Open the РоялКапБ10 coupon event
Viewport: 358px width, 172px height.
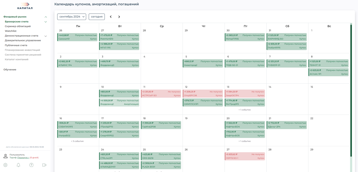(119, 37)
